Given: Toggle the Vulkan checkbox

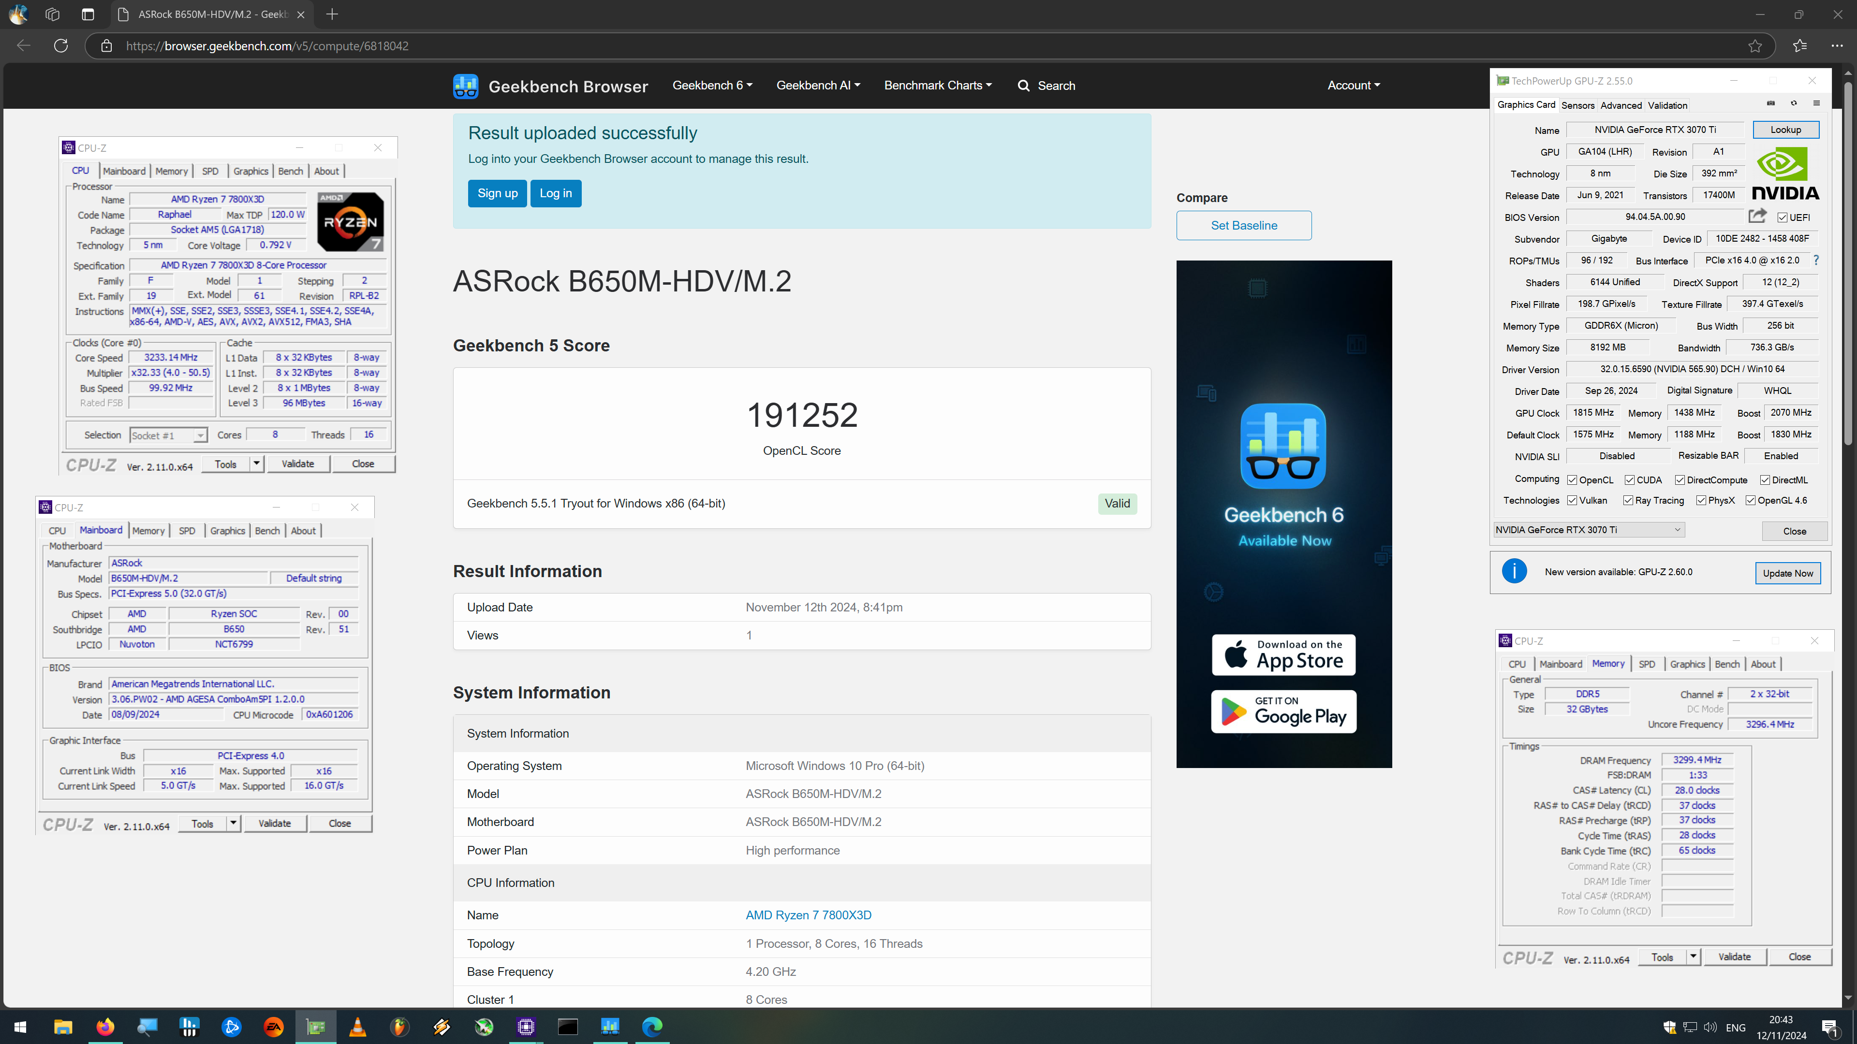Looking at the screenshot, I should [x=1572, y=500].
